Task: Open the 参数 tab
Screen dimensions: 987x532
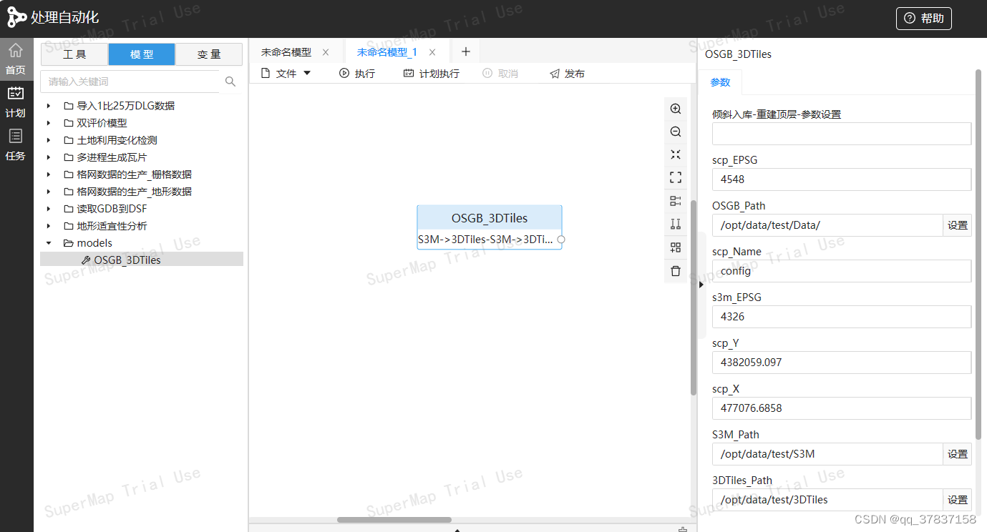Action: point(720,82)
